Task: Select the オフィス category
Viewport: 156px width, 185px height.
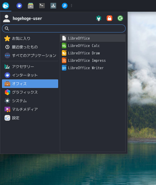Action: click(30, 84)
